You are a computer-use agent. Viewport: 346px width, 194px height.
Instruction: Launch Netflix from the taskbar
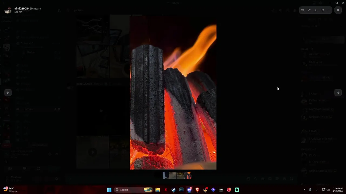(x=165, y=190)
